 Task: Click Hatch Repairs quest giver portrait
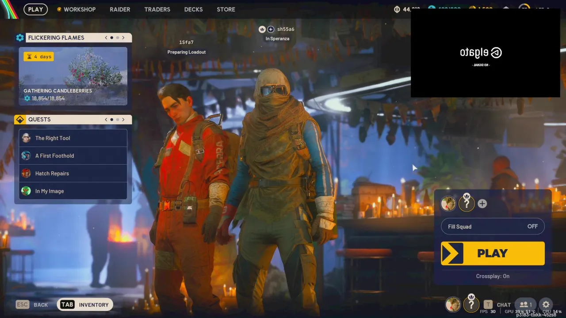26,173
